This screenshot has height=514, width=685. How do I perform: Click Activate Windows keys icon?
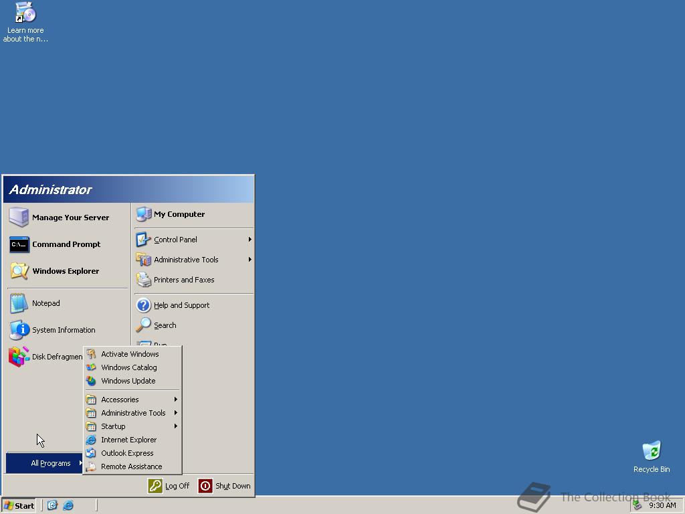pyautogui.click(x=91, y=354)
